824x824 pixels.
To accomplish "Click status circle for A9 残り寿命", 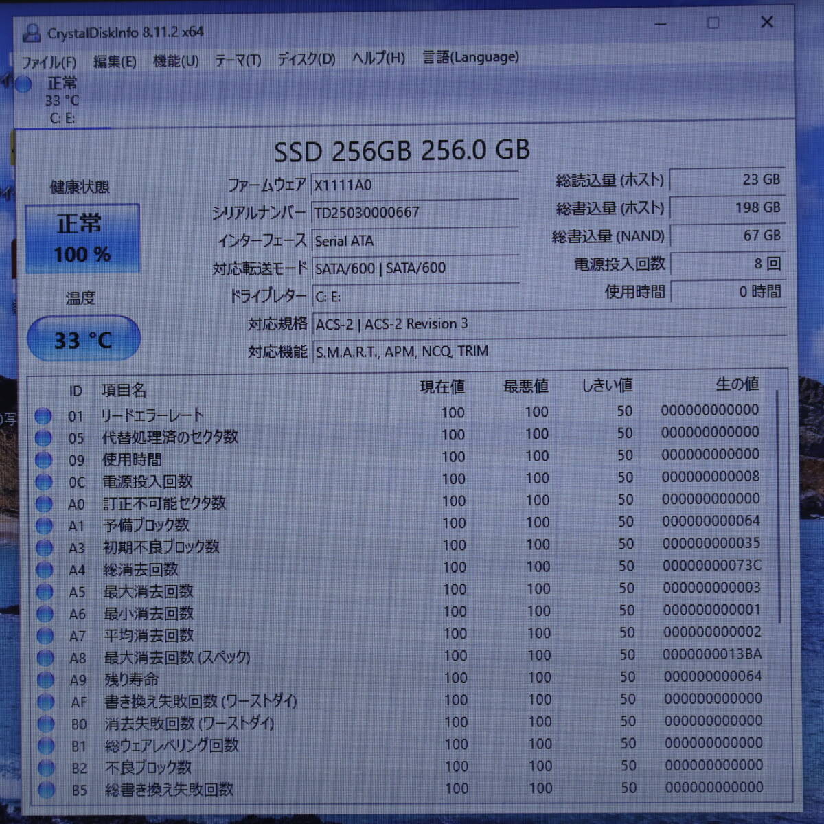I will pos(45,679).
